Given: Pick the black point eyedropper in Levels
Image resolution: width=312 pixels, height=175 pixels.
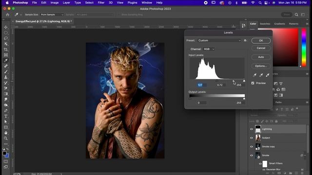Looking at the screenshot, I should click(254, 75).
